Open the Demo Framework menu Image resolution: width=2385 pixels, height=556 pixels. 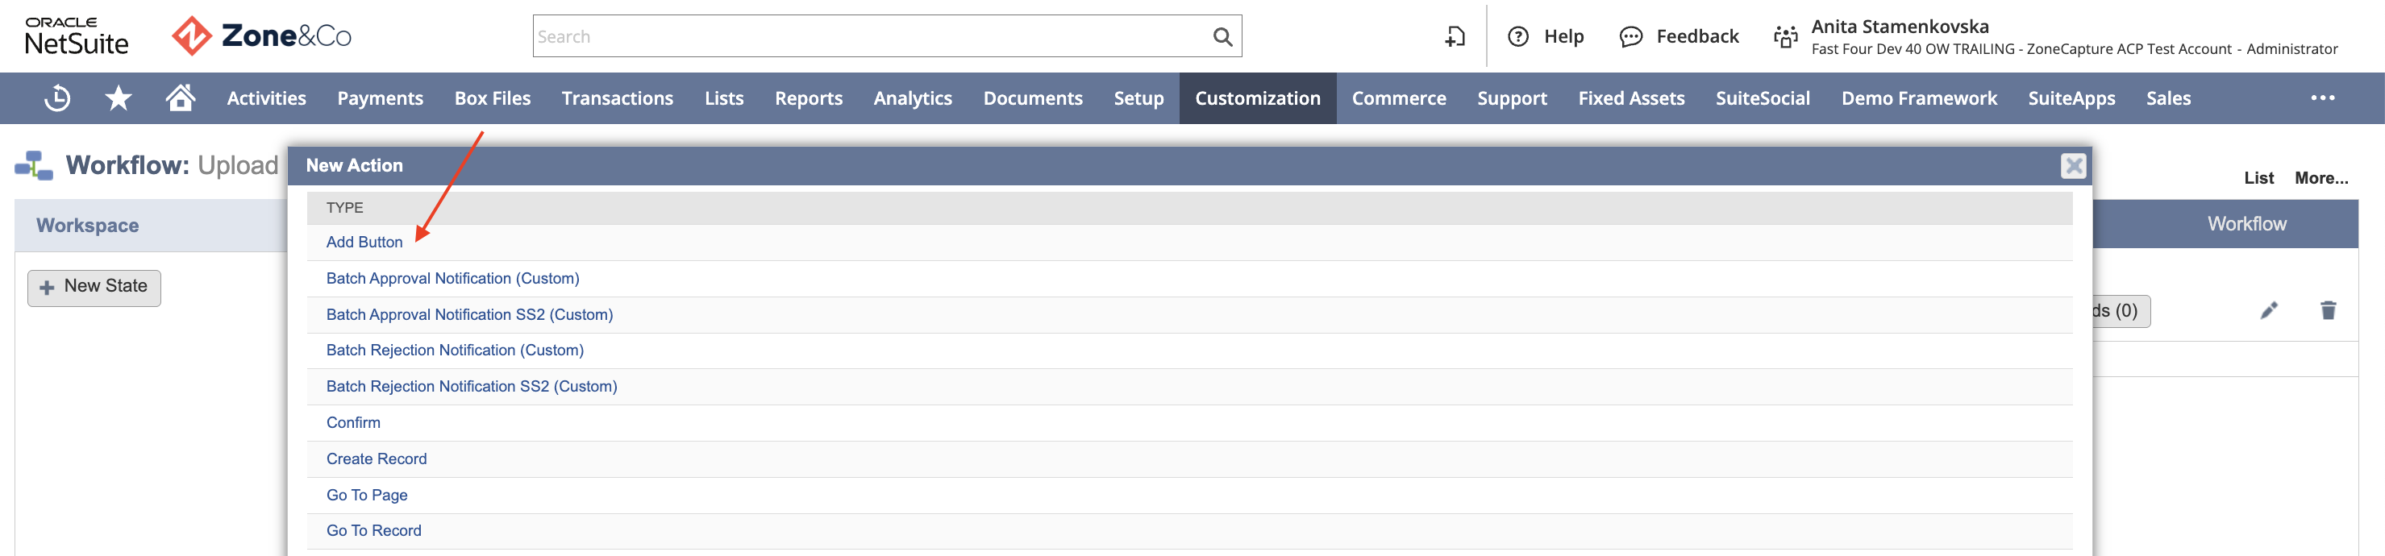point(1918,98)
